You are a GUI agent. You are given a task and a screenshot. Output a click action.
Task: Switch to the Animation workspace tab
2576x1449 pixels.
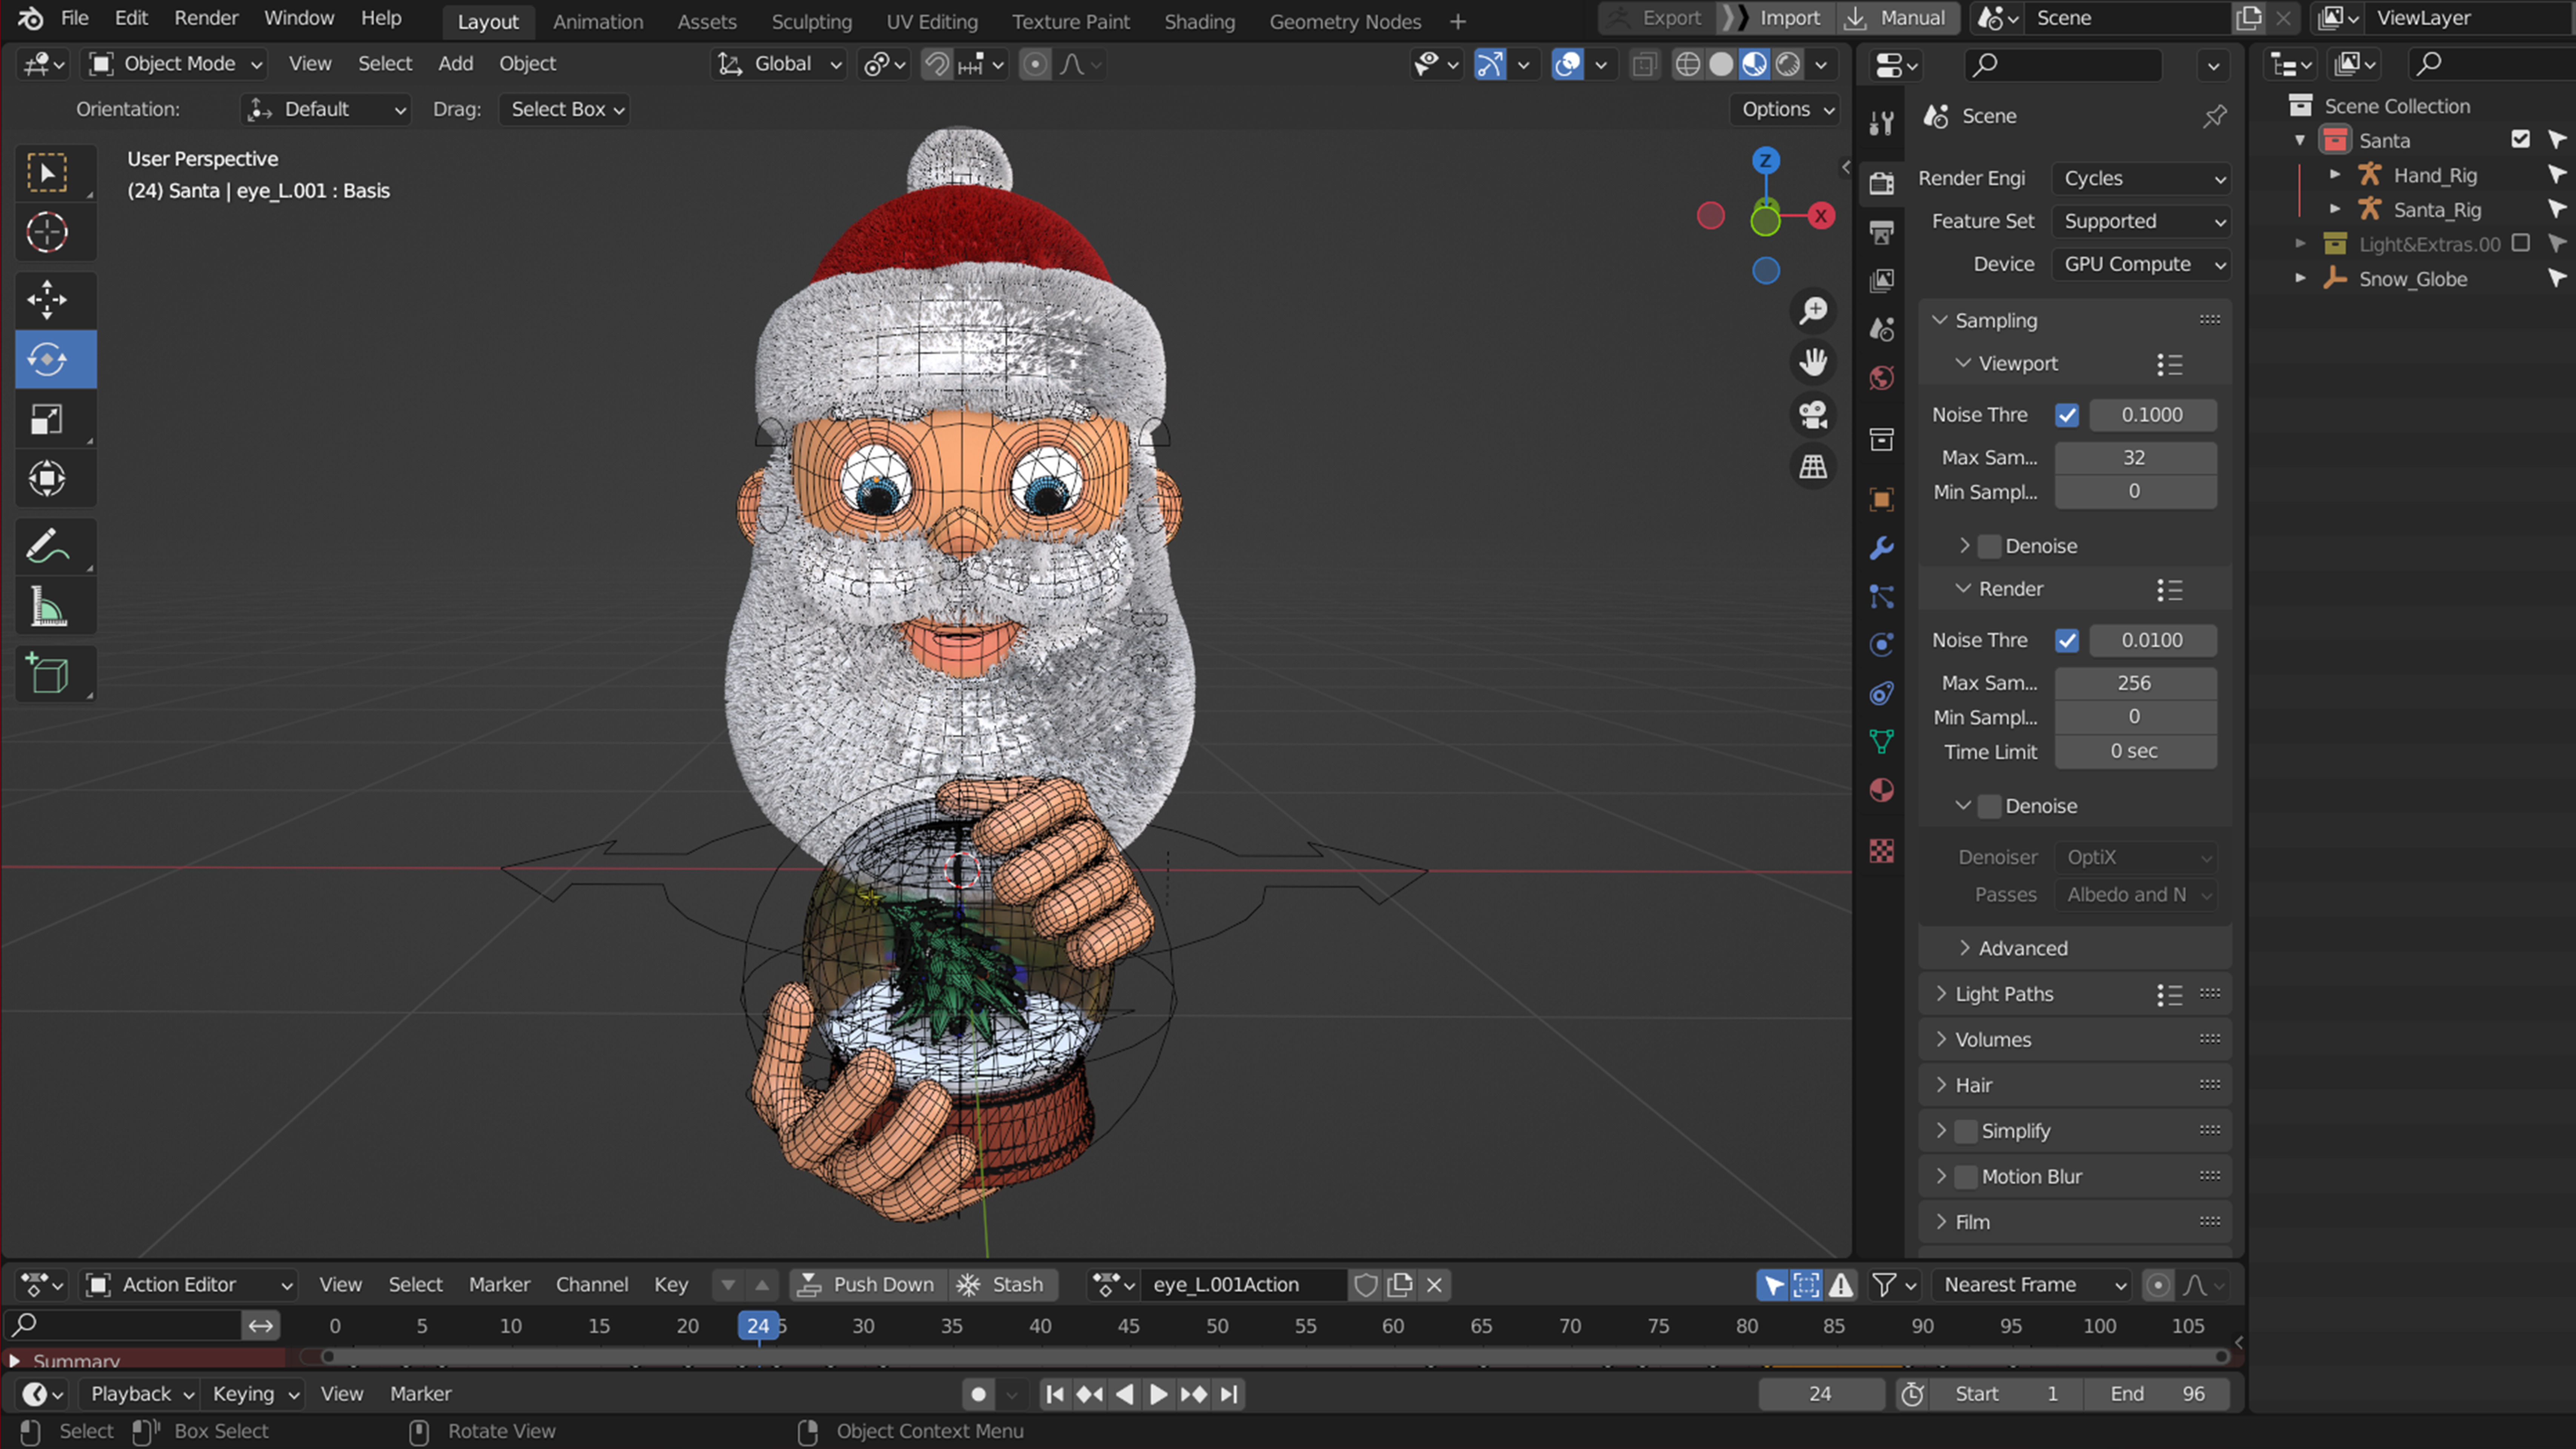598,21
